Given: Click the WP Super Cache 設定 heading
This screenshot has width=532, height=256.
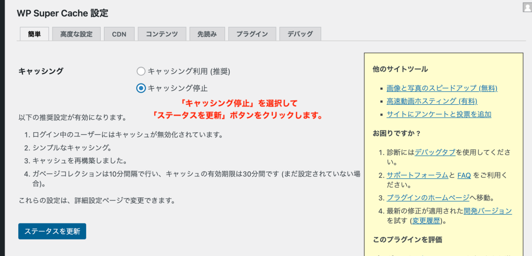Looking at the screenshot, I should 62,13.
